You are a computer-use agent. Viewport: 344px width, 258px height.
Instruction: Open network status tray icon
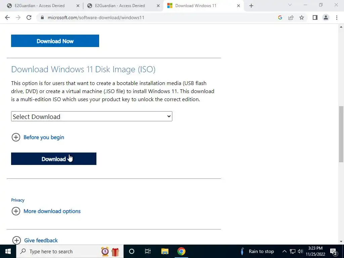click(x=293, y=251)
